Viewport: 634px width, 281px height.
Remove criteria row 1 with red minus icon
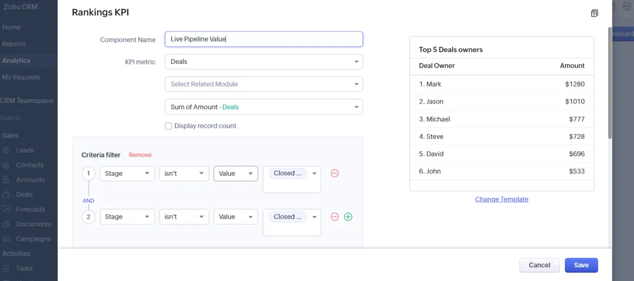coord(334,173)
